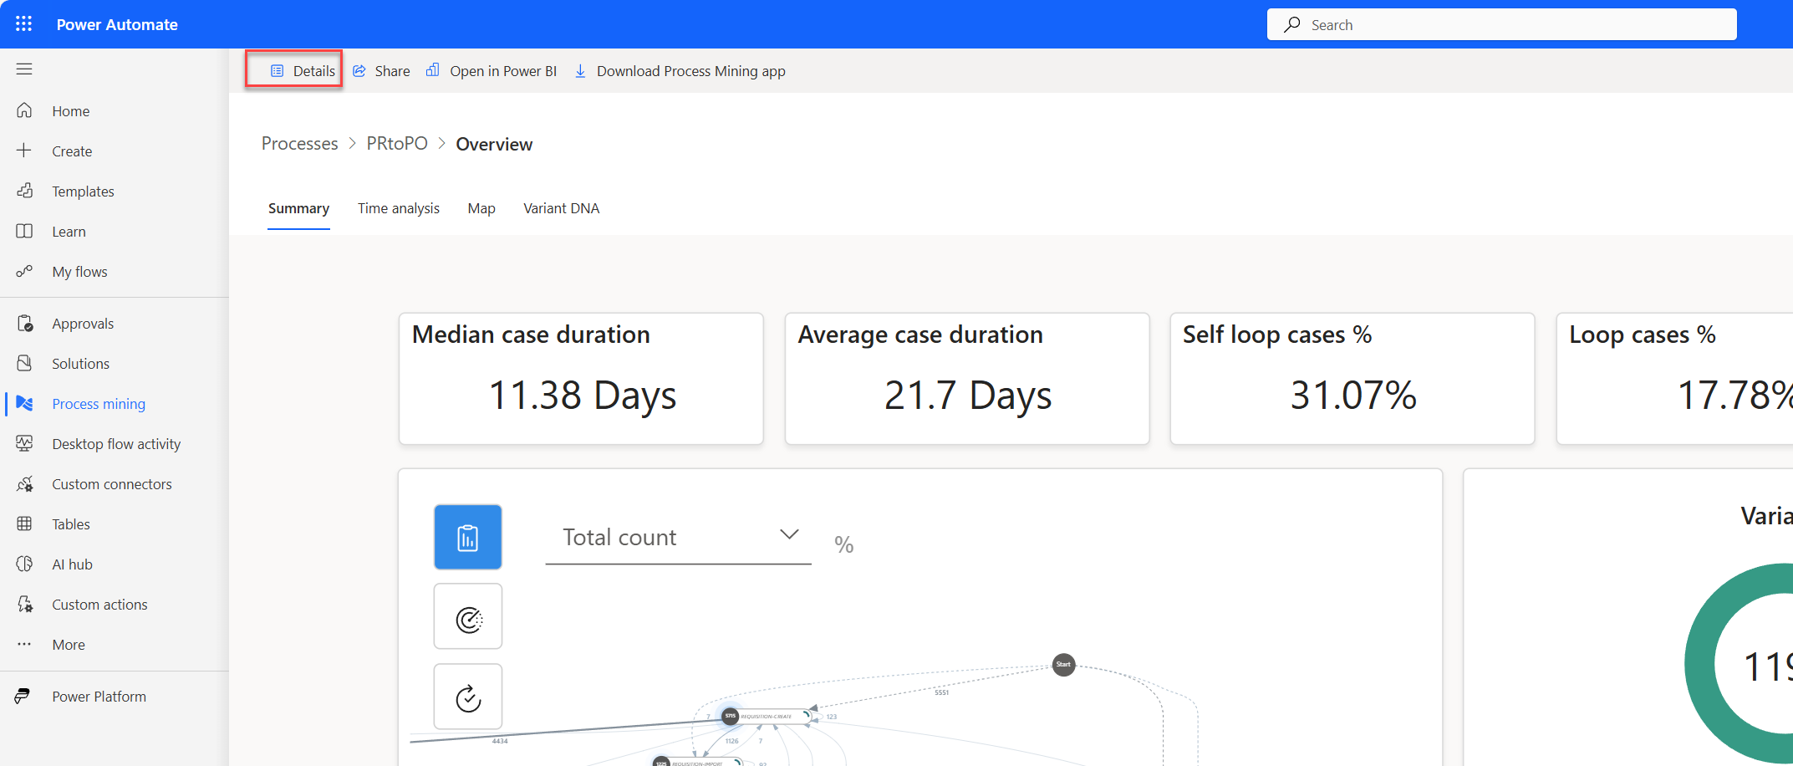Collapse the left navigation hamburger menu
1793x766 pixels.
pos(24,69)
